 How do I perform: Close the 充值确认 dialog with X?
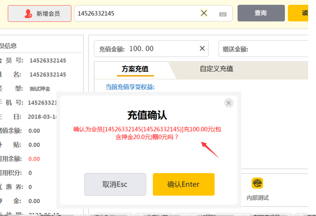229,103
